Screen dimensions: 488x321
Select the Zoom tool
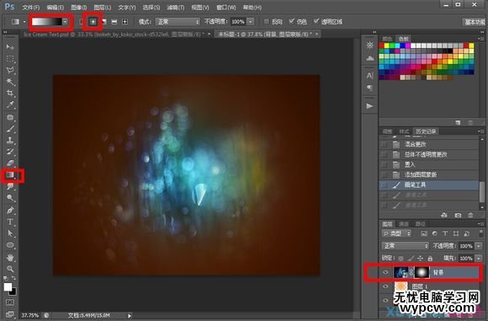pos(10,269)
